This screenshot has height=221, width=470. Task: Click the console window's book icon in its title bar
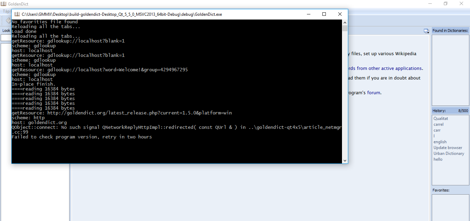coord(17,14)
